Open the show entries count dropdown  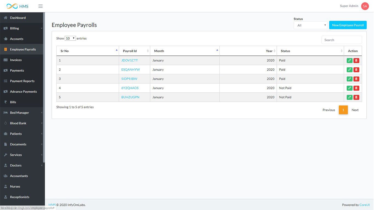pos(70,39)
